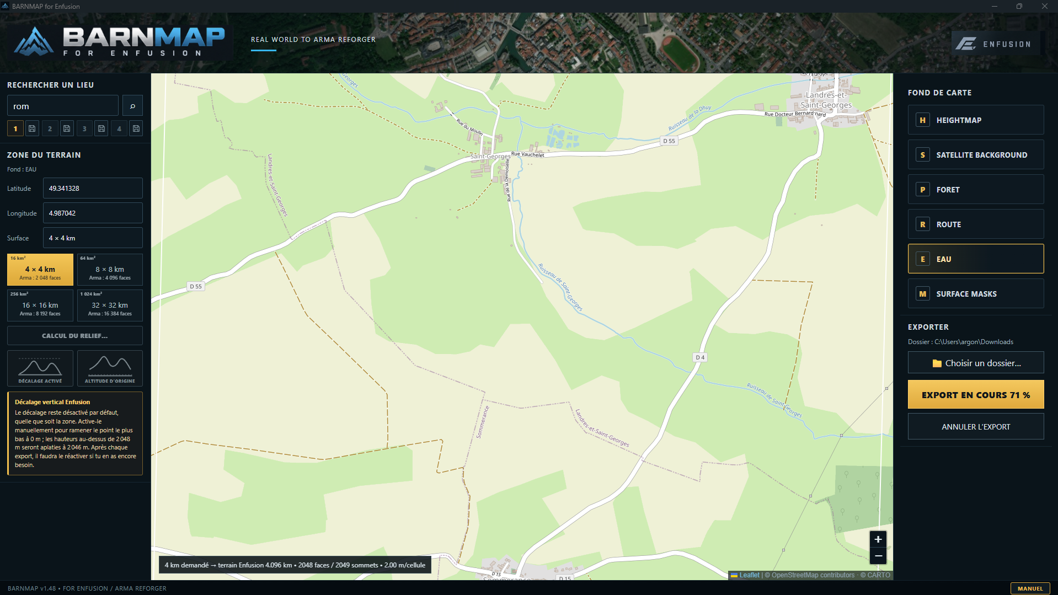Click the save icon next to slot 2

(x=67, y=128)
